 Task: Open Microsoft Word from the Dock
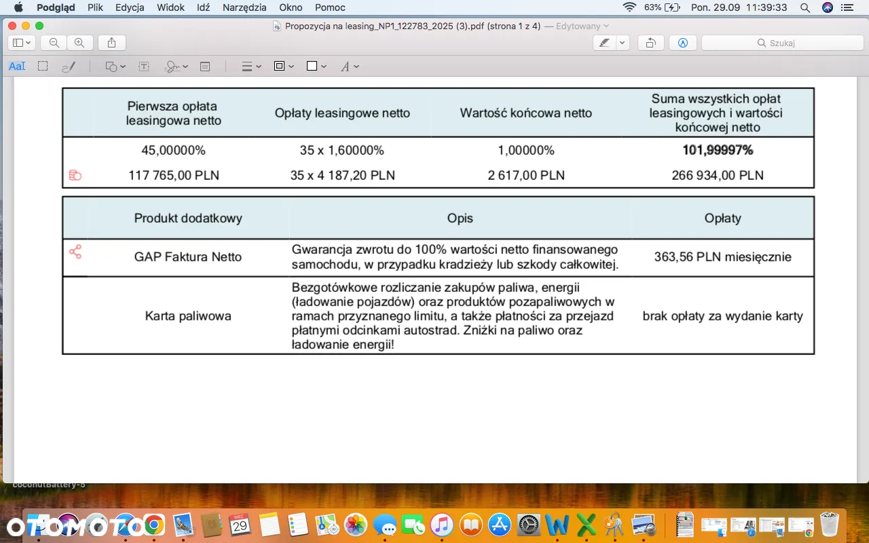557,525
